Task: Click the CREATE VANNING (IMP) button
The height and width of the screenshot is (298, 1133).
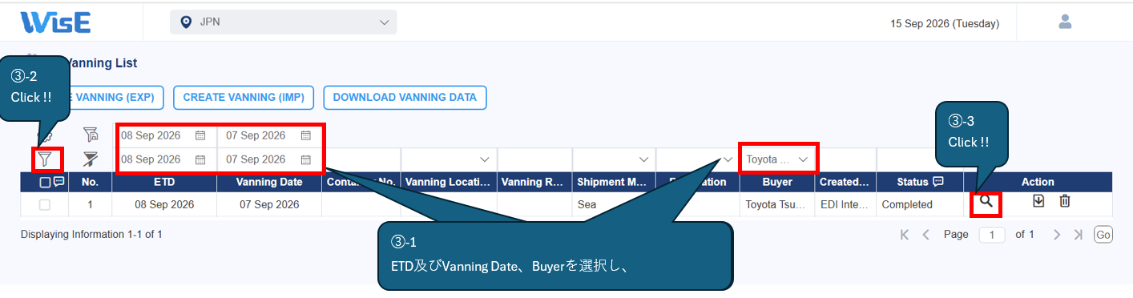Action: (244, 98)
